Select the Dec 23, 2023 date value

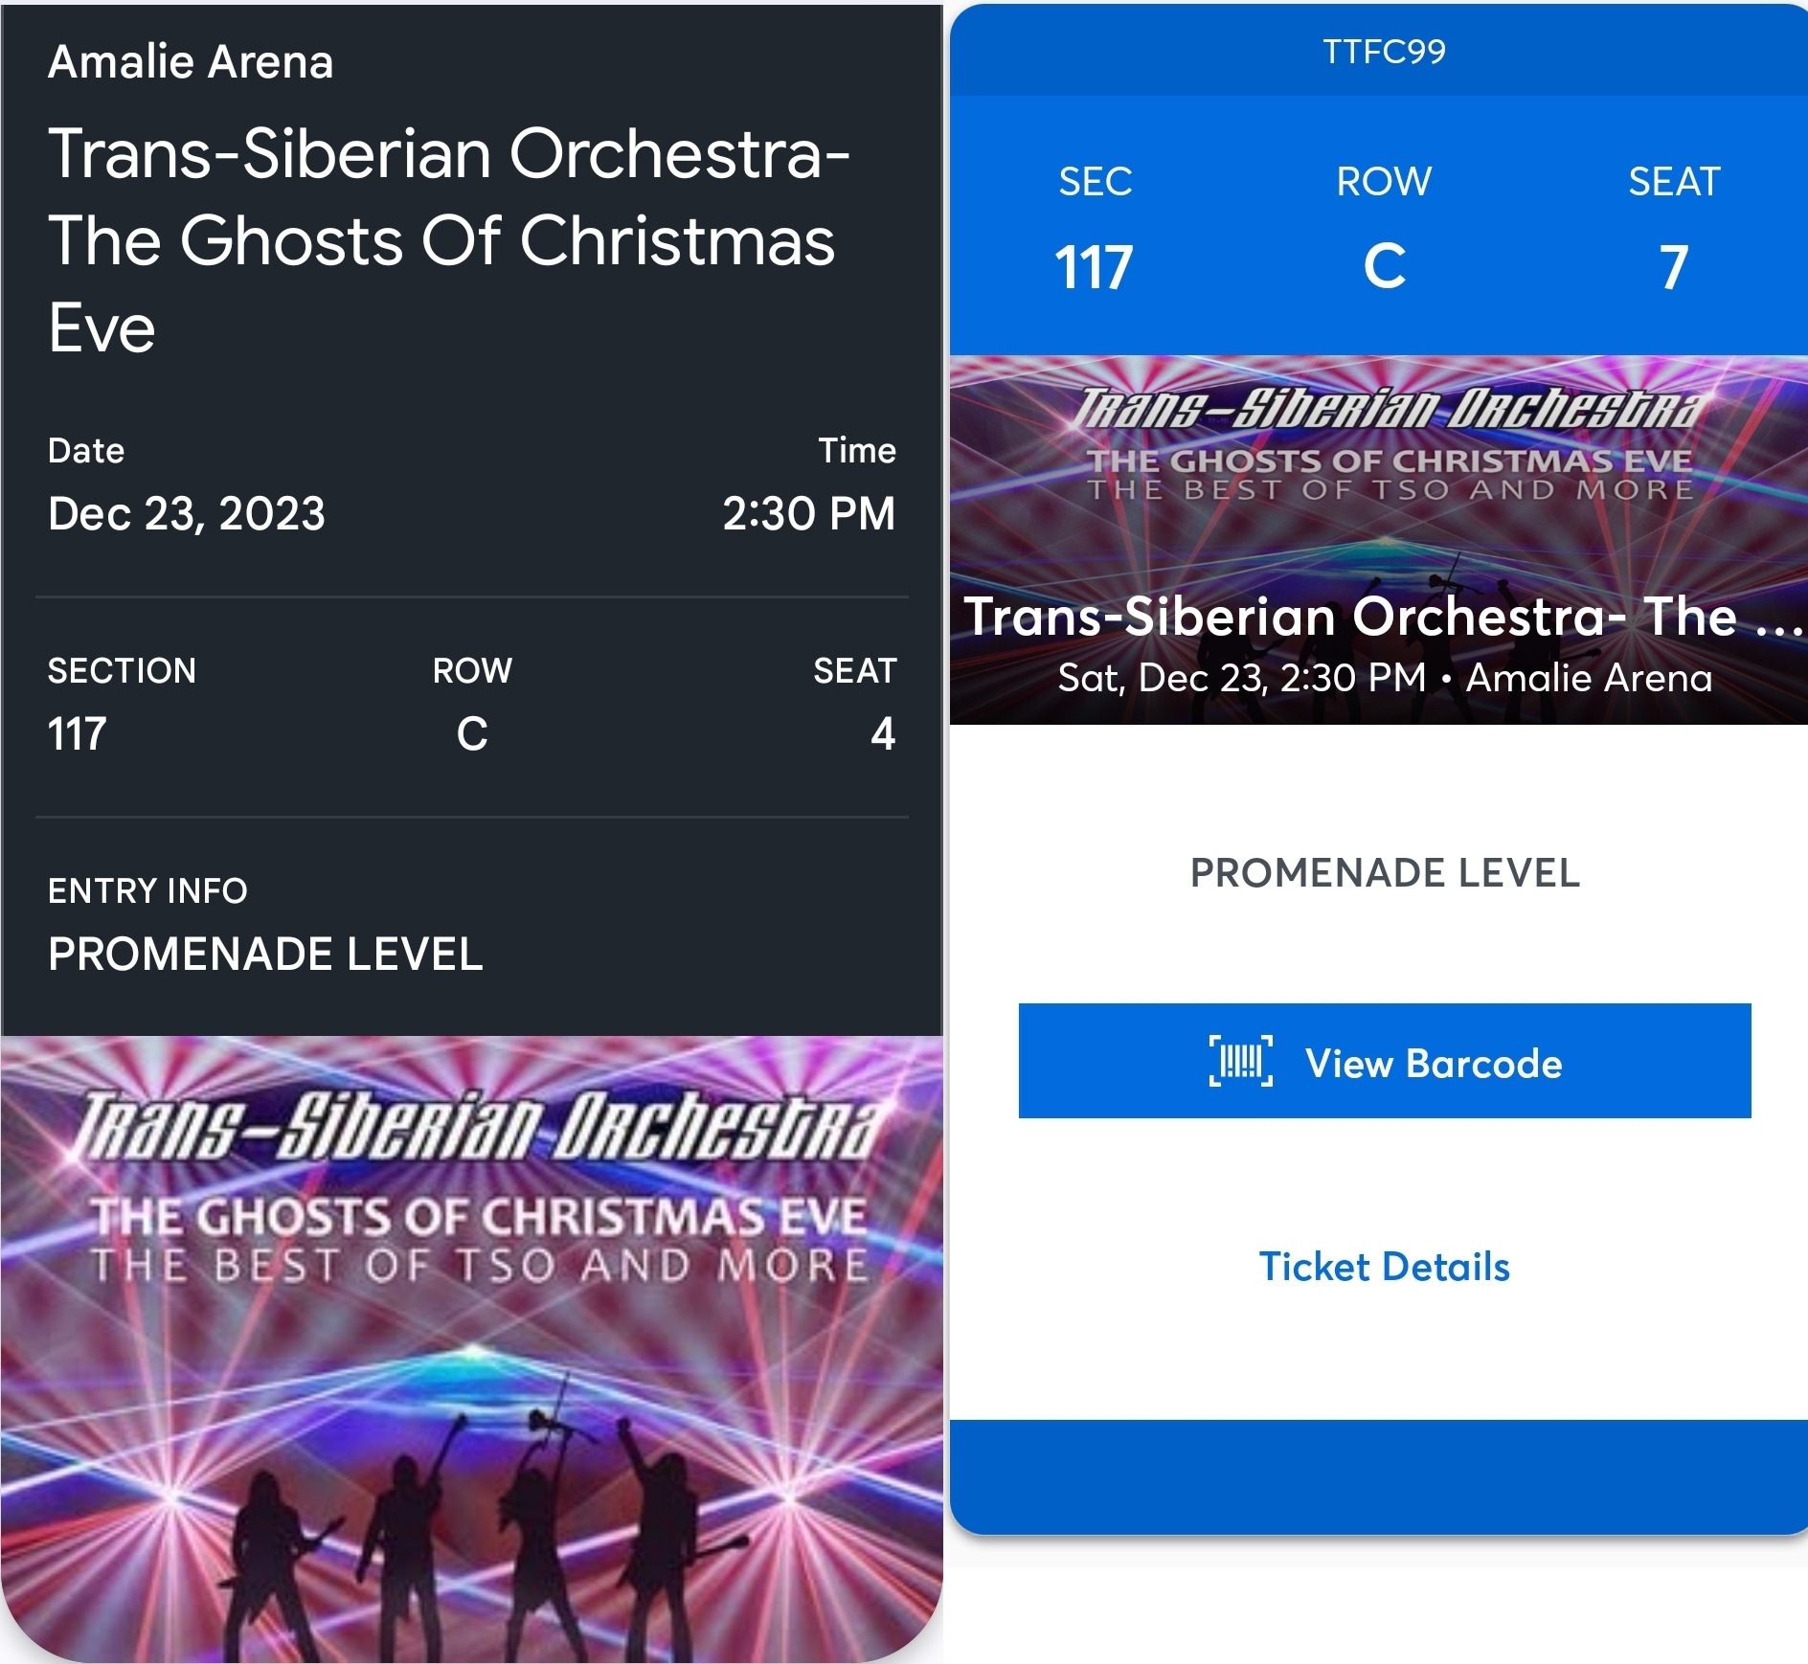click(x=187, y=513)
